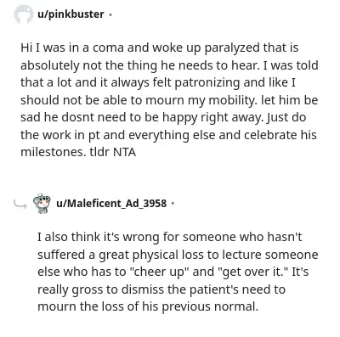Click the curved reply-thread arrow icon
The image size is (340, 337).
[x=20, y=204]
